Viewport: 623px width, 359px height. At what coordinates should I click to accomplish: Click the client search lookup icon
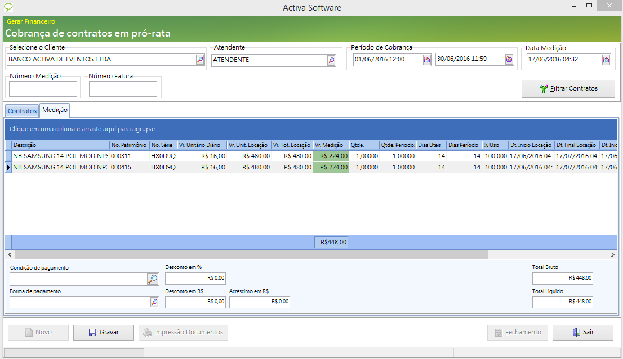pos(200,60)
